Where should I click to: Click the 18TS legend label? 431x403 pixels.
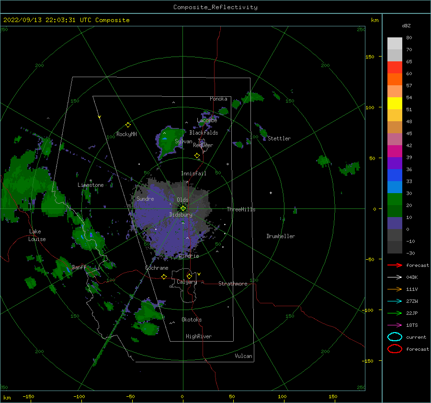click(x=412, y=325)
